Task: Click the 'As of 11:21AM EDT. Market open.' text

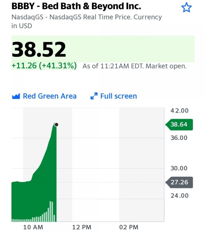Action: pyautogui.click(x=135, y=66)
